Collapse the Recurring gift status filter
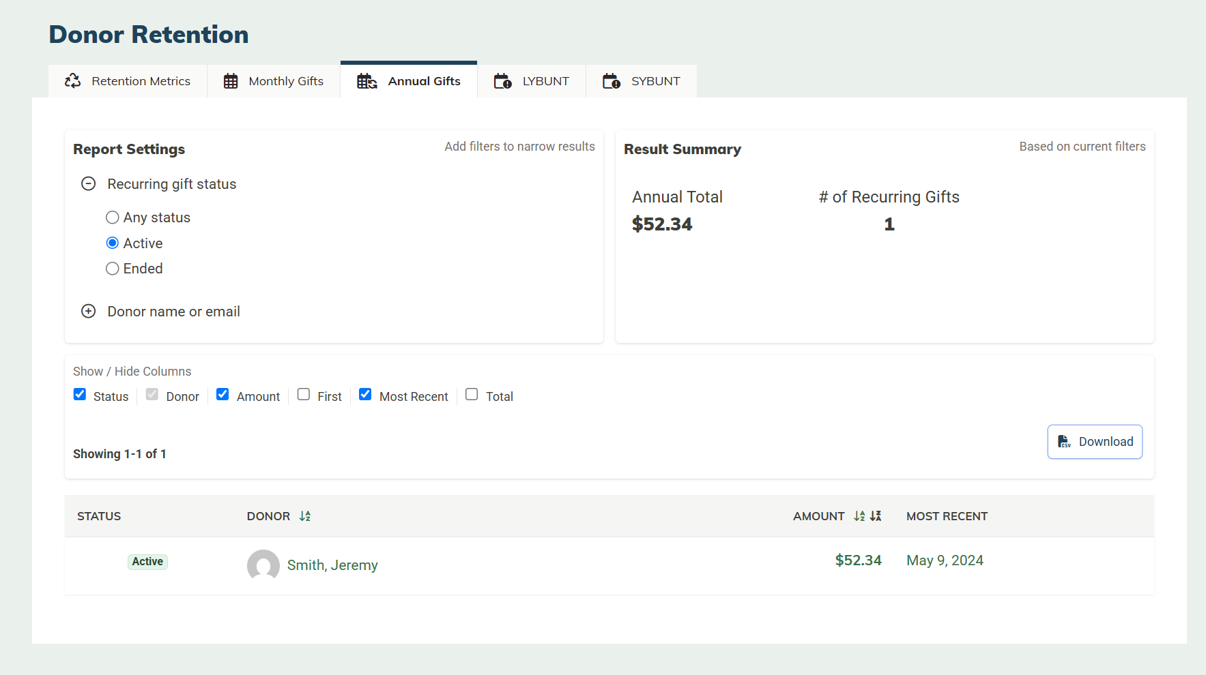 (89, 184)
